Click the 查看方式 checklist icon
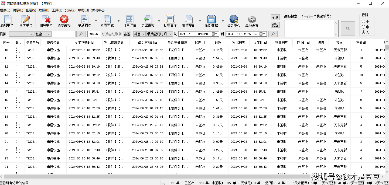This screenshot has height=185, width=389. [107, 19]
